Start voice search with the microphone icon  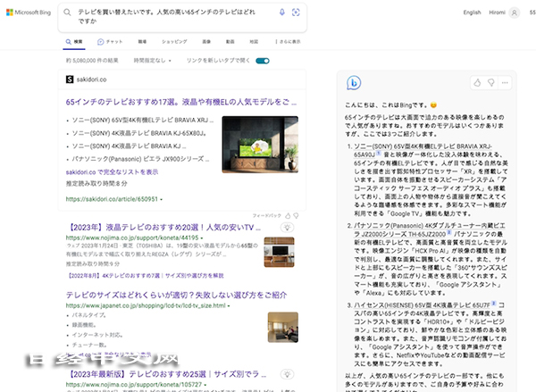(282, 13)
